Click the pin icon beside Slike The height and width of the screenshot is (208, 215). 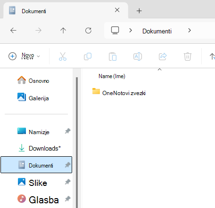pyautogui.click(x=67, y=182)
